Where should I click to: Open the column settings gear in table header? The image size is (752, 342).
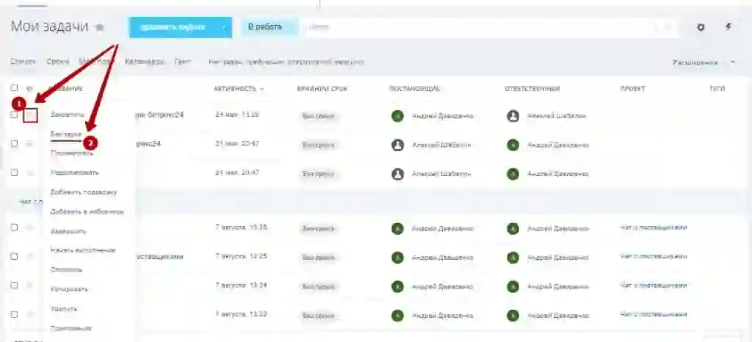[x=29, y=89]
